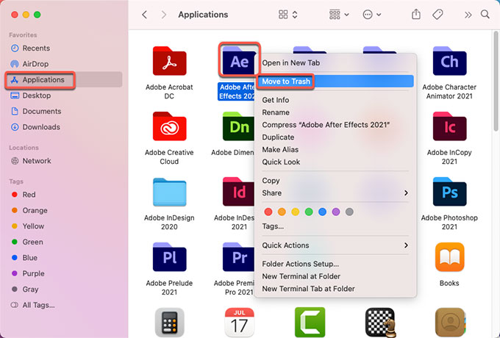Click the Edit Tags toolbar icon

438,15
